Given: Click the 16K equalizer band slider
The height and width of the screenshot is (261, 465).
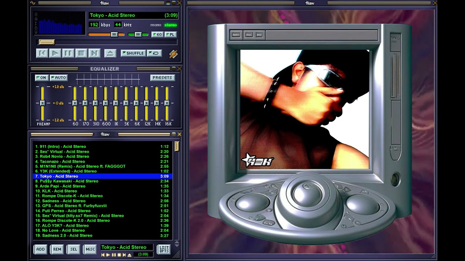Looking at the screenshot, I should pyautogui.click(x=167, y=103).
